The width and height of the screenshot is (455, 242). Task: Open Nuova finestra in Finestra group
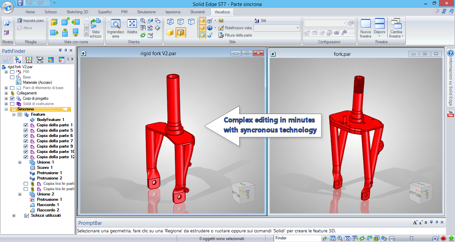(365, 29)
